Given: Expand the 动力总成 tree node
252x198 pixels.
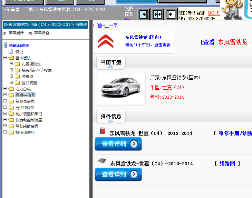Looking at the screenshot, I should [x=5, y=89].
